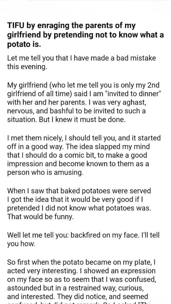Viewport: 171px width, 304px height.
Task: Click the paragraph starting "When I saw that baked potatoes"
Action: tap(79, 204)
